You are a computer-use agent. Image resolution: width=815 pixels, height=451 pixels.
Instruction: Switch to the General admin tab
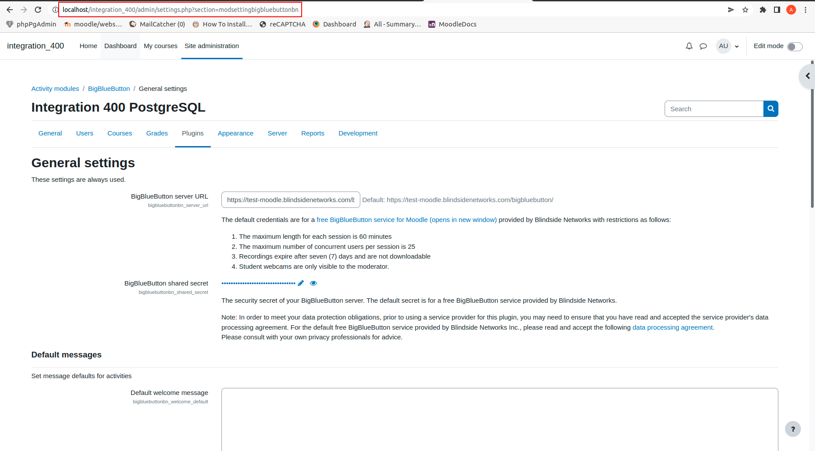click(x=50, y=133)
